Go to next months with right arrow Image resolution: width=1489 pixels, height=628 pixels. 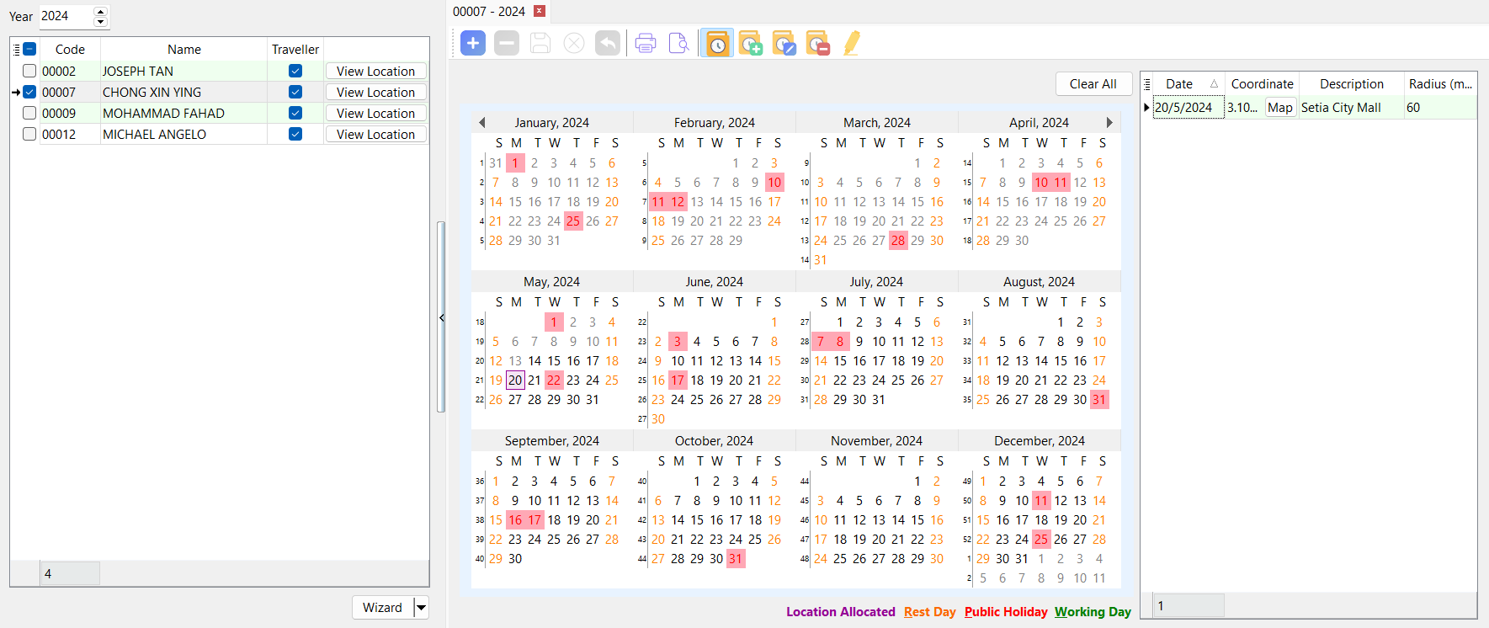pos(1109,123)
